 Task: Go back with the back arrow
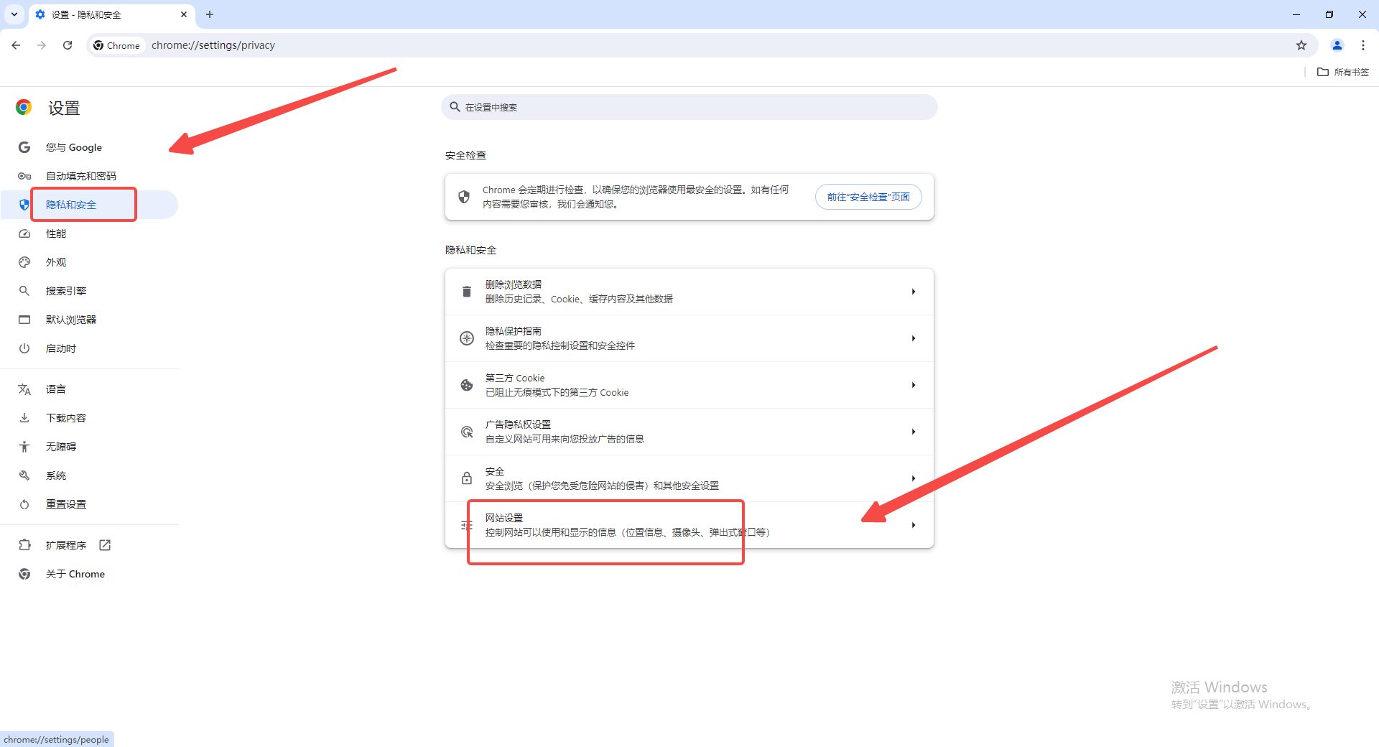[x=16, y=45]
